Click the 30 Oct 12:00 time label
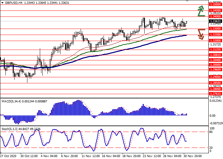The height and width of the screenshot is (159, 223). click(x=29, y=156)
